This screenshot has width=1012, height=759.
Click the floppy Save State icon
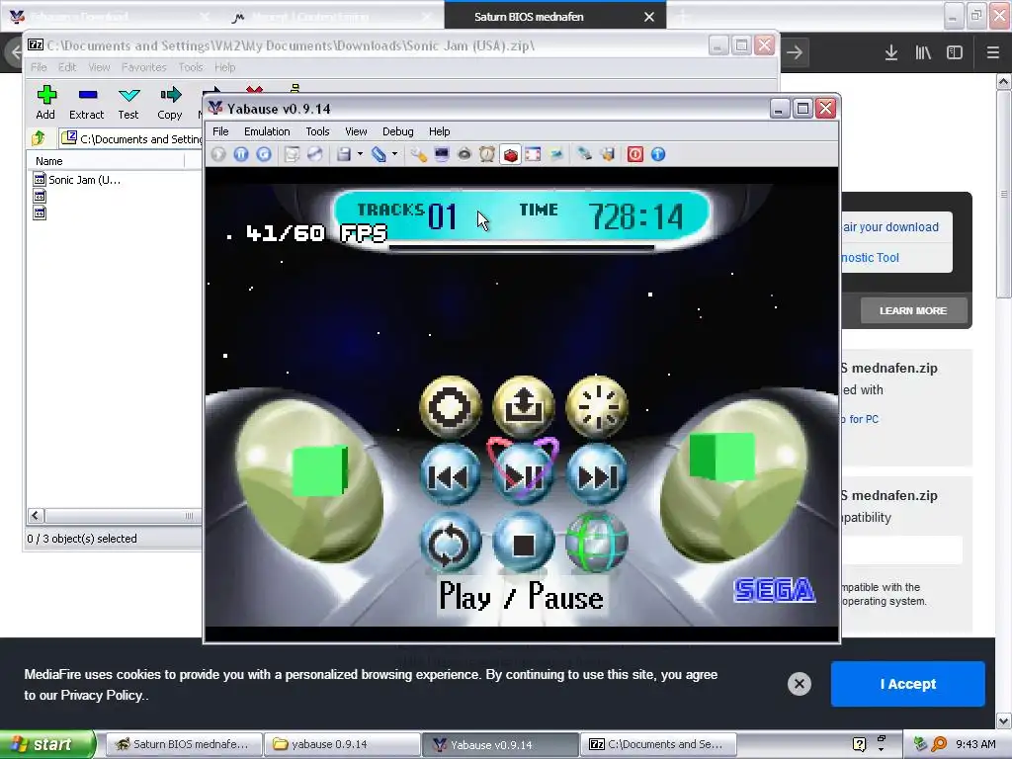coord(344,154)
